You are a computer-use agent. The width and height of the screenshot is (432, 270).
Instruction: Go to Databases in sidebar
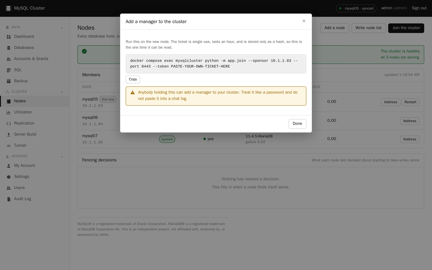click(x=35, y=48)
